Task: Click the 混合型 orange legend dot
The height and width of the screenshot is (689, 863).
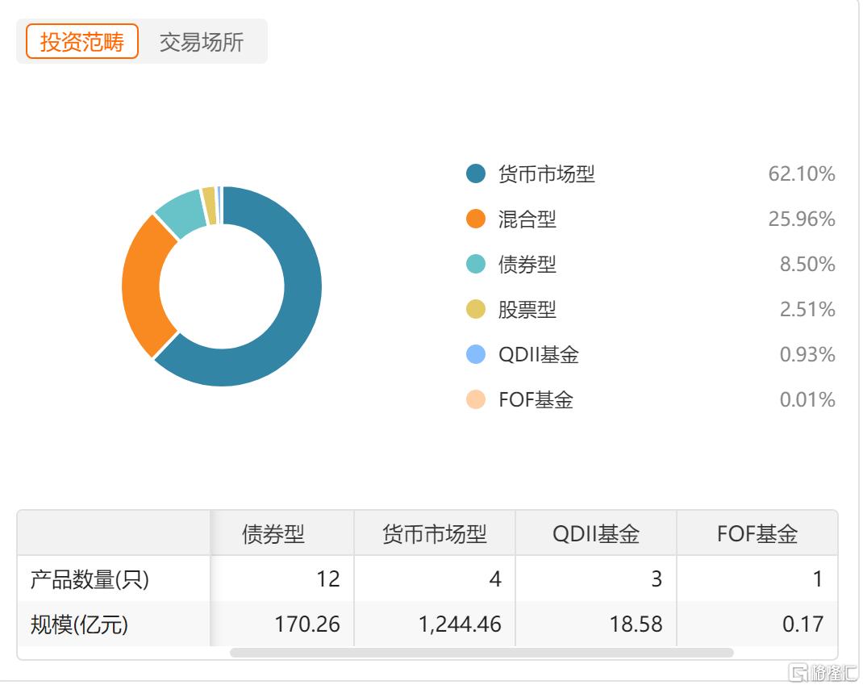Action: (476, 219)
